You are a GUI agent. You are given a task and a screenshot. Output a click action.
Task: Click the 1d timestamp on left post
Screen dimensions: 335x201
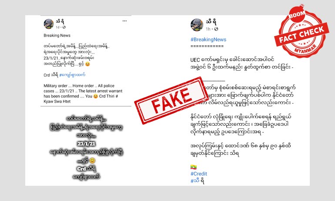click(57, 27)
